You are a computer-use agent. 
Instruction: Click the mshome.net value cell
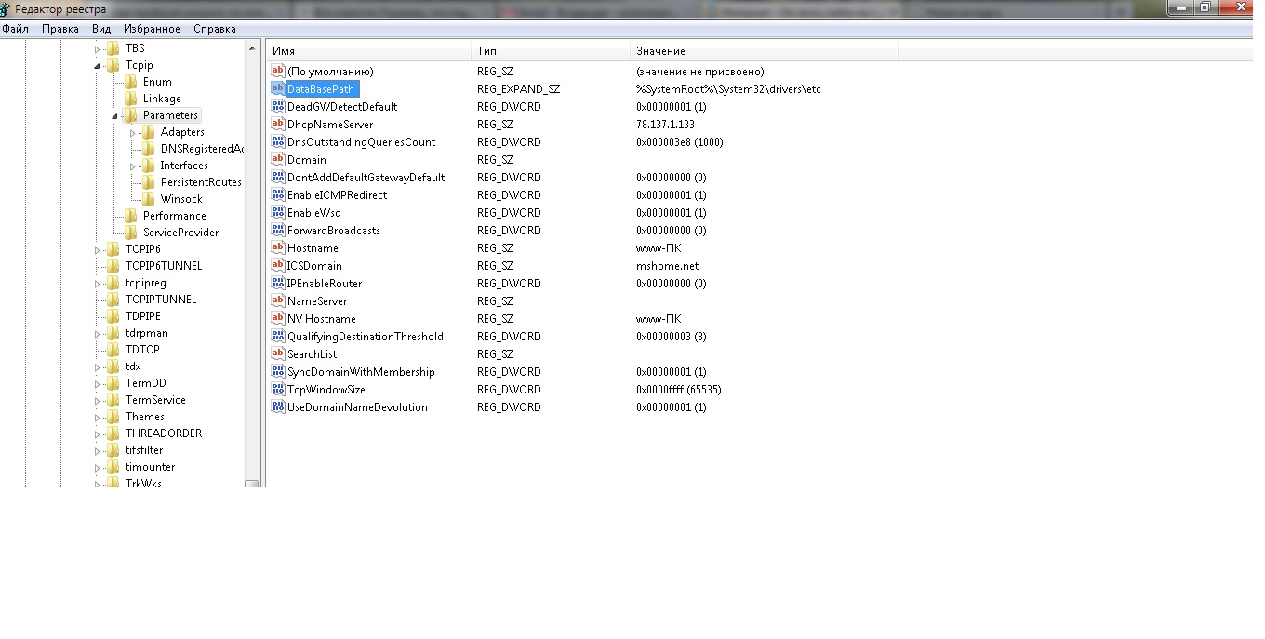[x=667, y=265]
